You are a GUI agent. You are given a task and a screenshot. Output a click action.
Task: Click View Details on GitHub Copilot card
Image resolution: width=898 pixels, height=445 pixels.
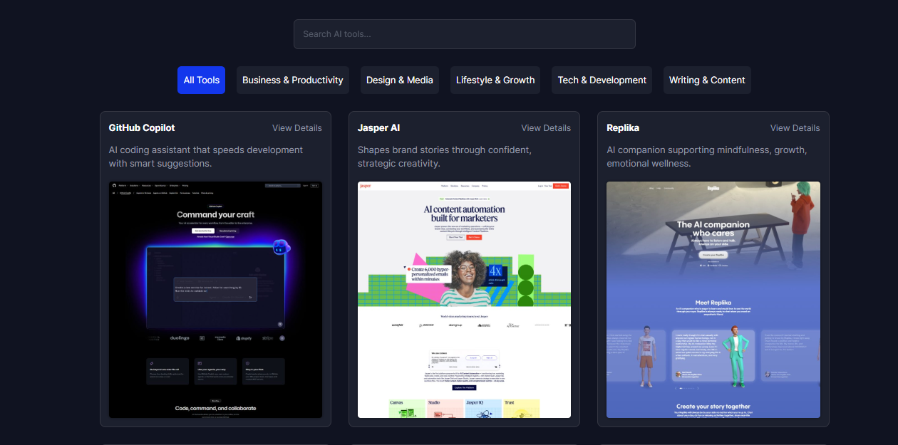pyautogui.click(x=296, y=128)
